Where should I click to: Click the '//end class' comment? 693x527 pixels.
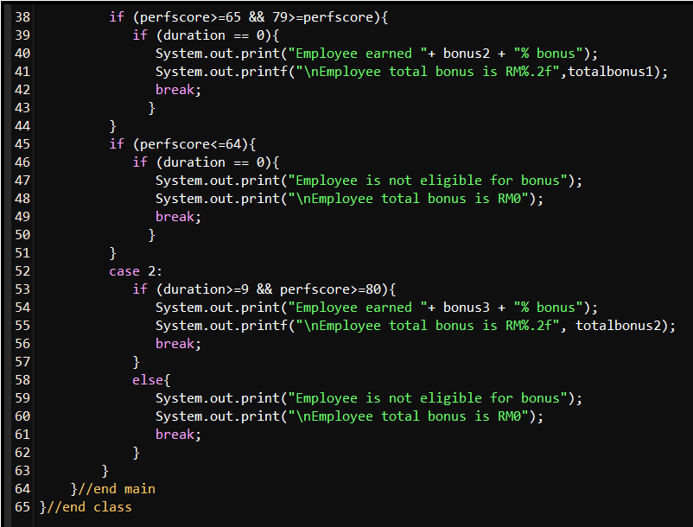click(x=89, y=507)
